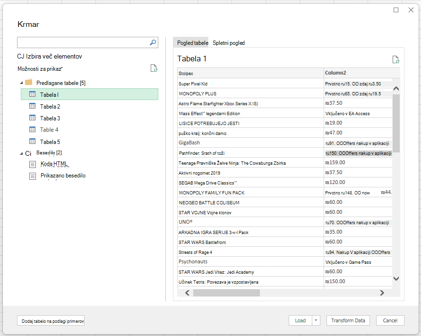421x336 pixels.
Task: Click horizontal scrollbar right arrow
Action: pos(382,293)
